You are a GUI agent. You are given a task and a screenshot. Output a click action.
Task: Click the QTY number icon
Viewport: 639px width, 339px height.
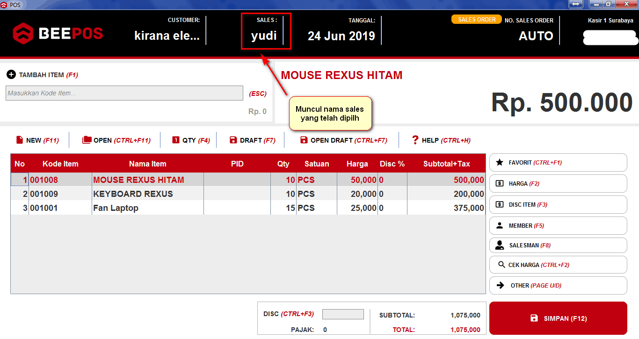(176, 140)
